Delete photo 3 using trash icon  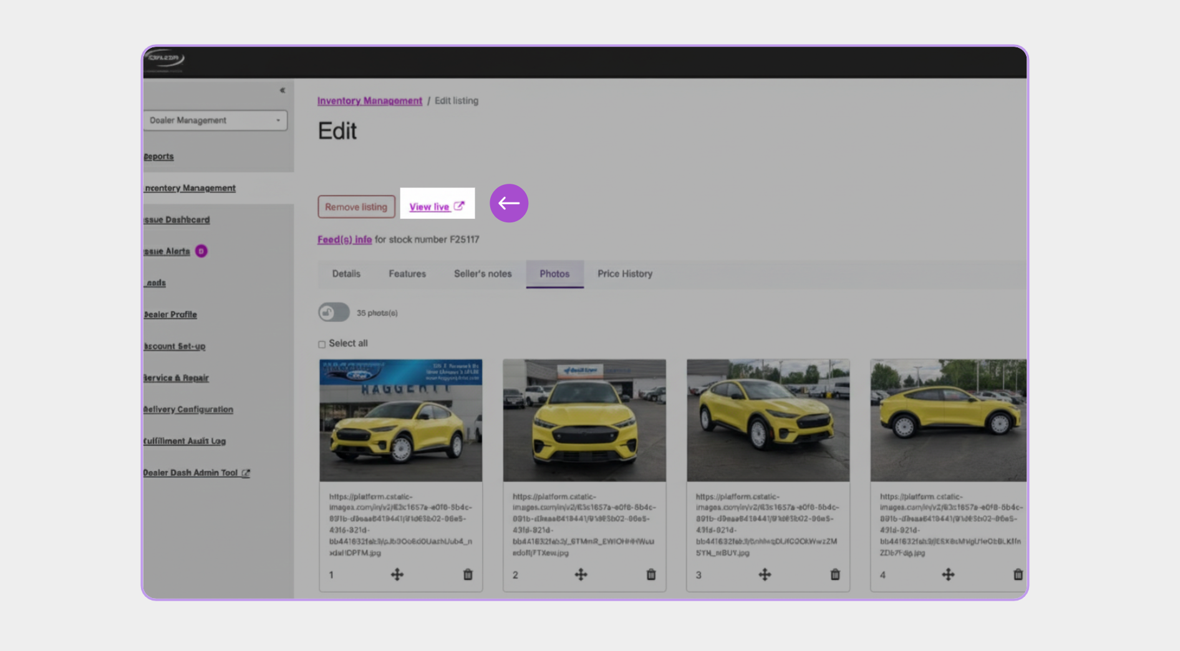coord(835,574)
